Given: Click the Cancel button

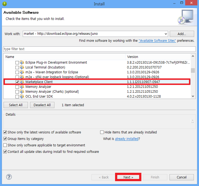Looking at the screenshot, I should 182,177.
